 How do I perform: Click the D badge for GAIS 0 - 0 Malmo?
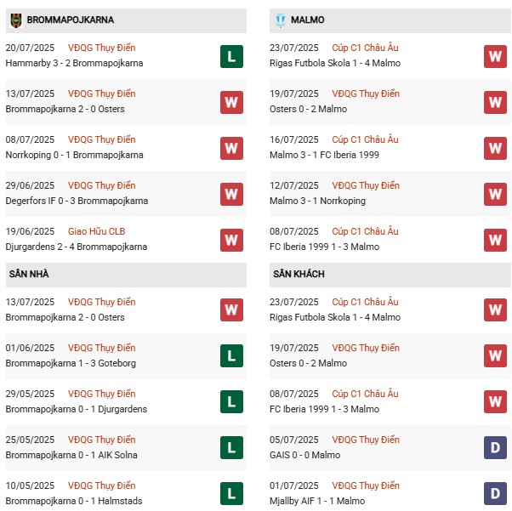click(495, 447)
